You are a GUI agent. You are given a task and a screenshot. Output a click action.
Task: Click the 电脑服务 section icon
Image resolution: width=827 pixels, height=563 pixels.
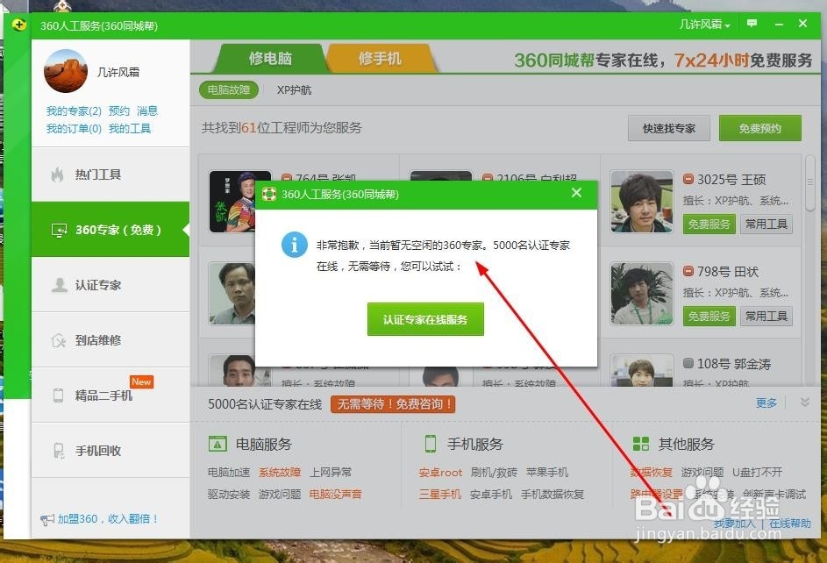[x=217, y=444]
